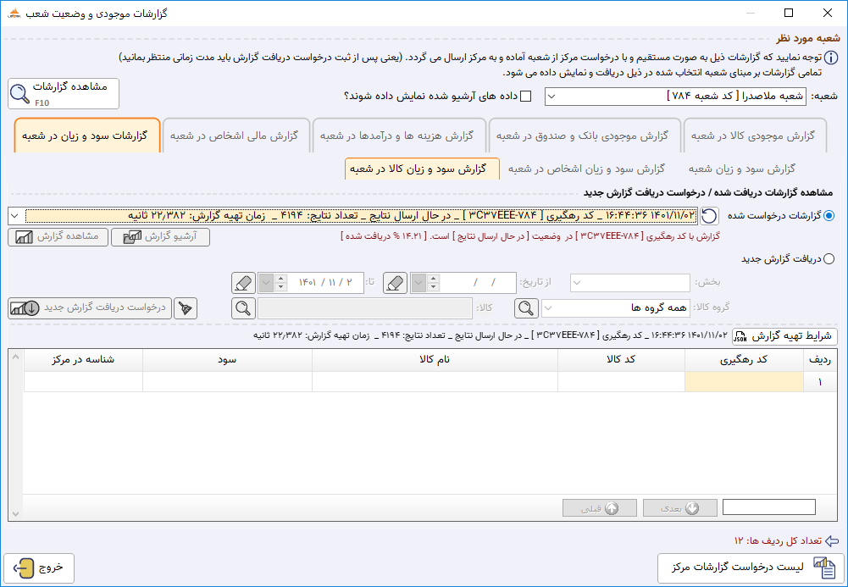848x587 pixels.
Task: Open the 'شعبه' branch dropdown
Action: (551, 97)
